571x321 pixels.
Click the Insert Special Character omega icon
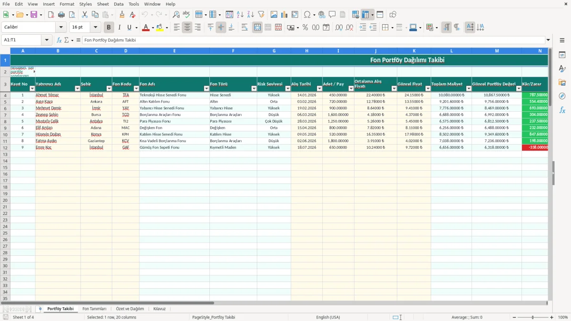[307, 15]
